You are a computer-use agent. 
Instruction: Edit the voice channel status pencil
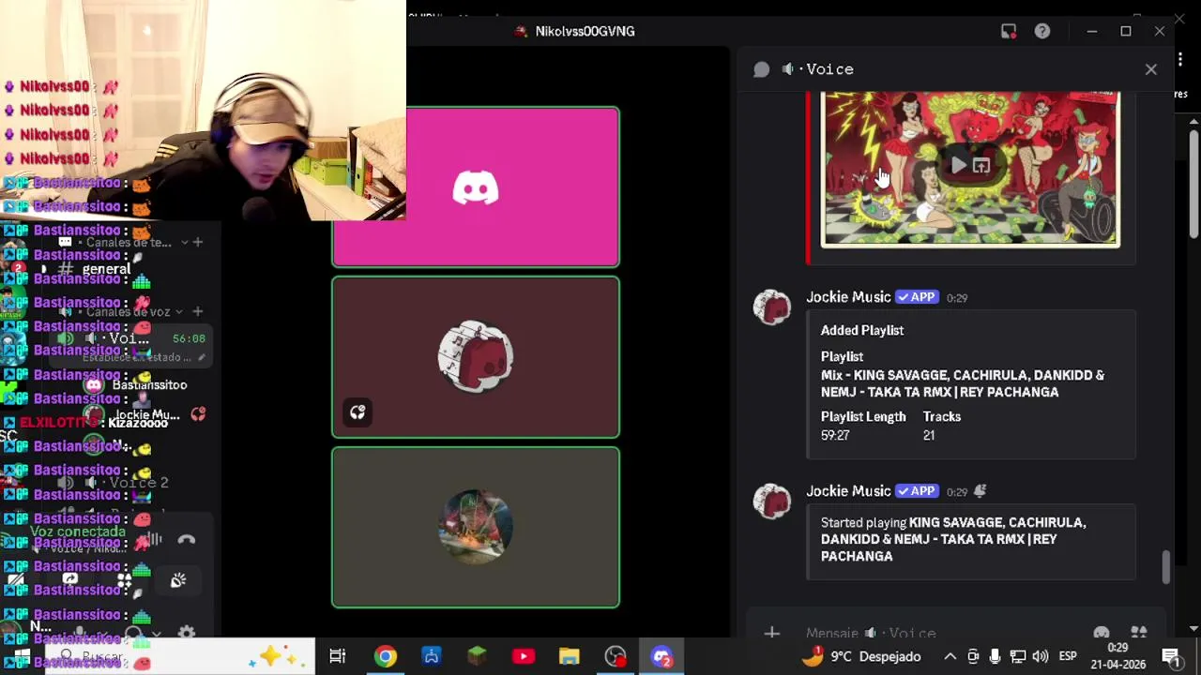click(x=201, y=357)
